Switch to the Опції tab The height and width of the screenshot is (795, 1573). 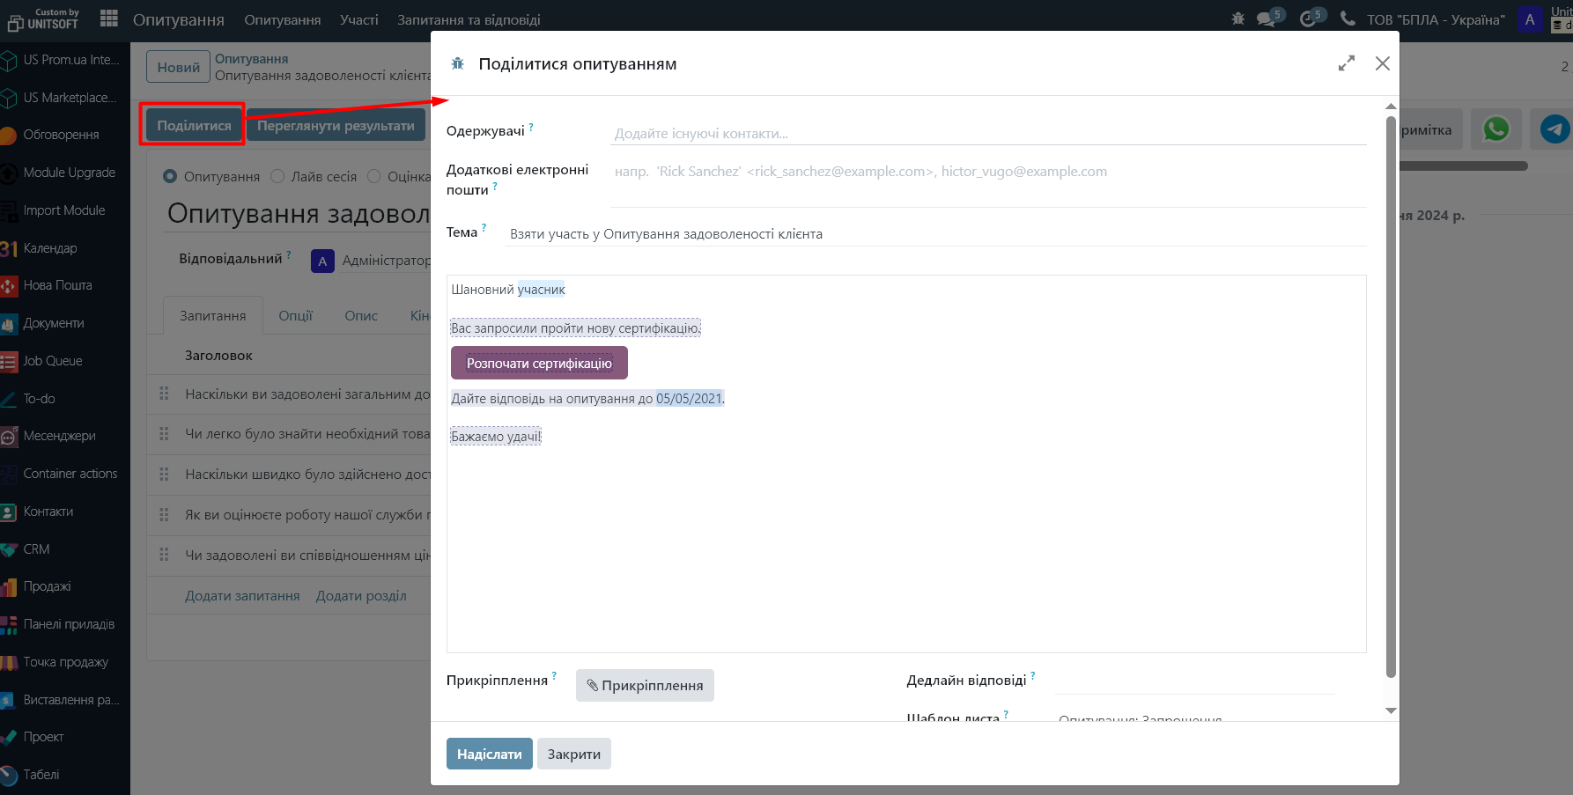click(295, 315)
